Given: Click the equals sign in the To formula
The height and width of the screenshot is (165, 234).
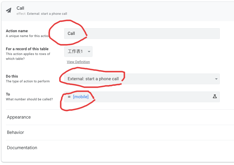Looking at the screenshot, I should coord(69,97).
